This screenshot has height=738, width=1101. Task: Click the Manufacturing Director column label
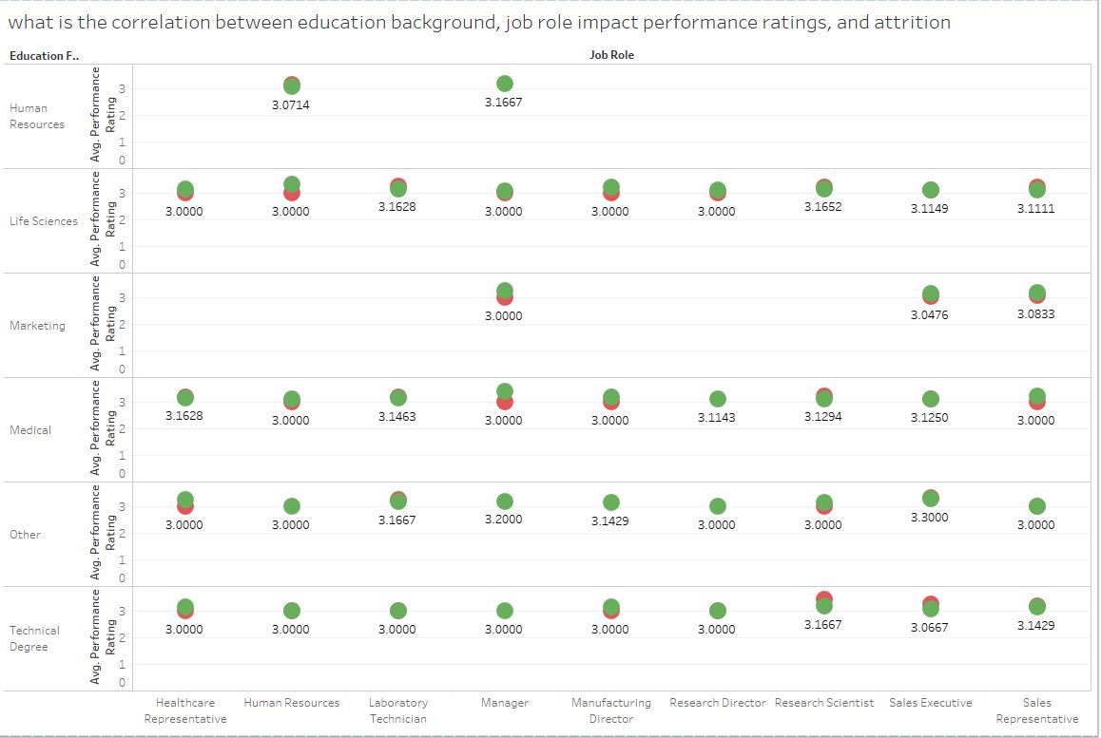pyautogui.click(x=610, y=709)
